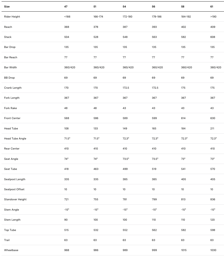The height and width of the screenshot is (257, 224).
Task: Select the size 54 column header
Action: [x=125, y=6]
